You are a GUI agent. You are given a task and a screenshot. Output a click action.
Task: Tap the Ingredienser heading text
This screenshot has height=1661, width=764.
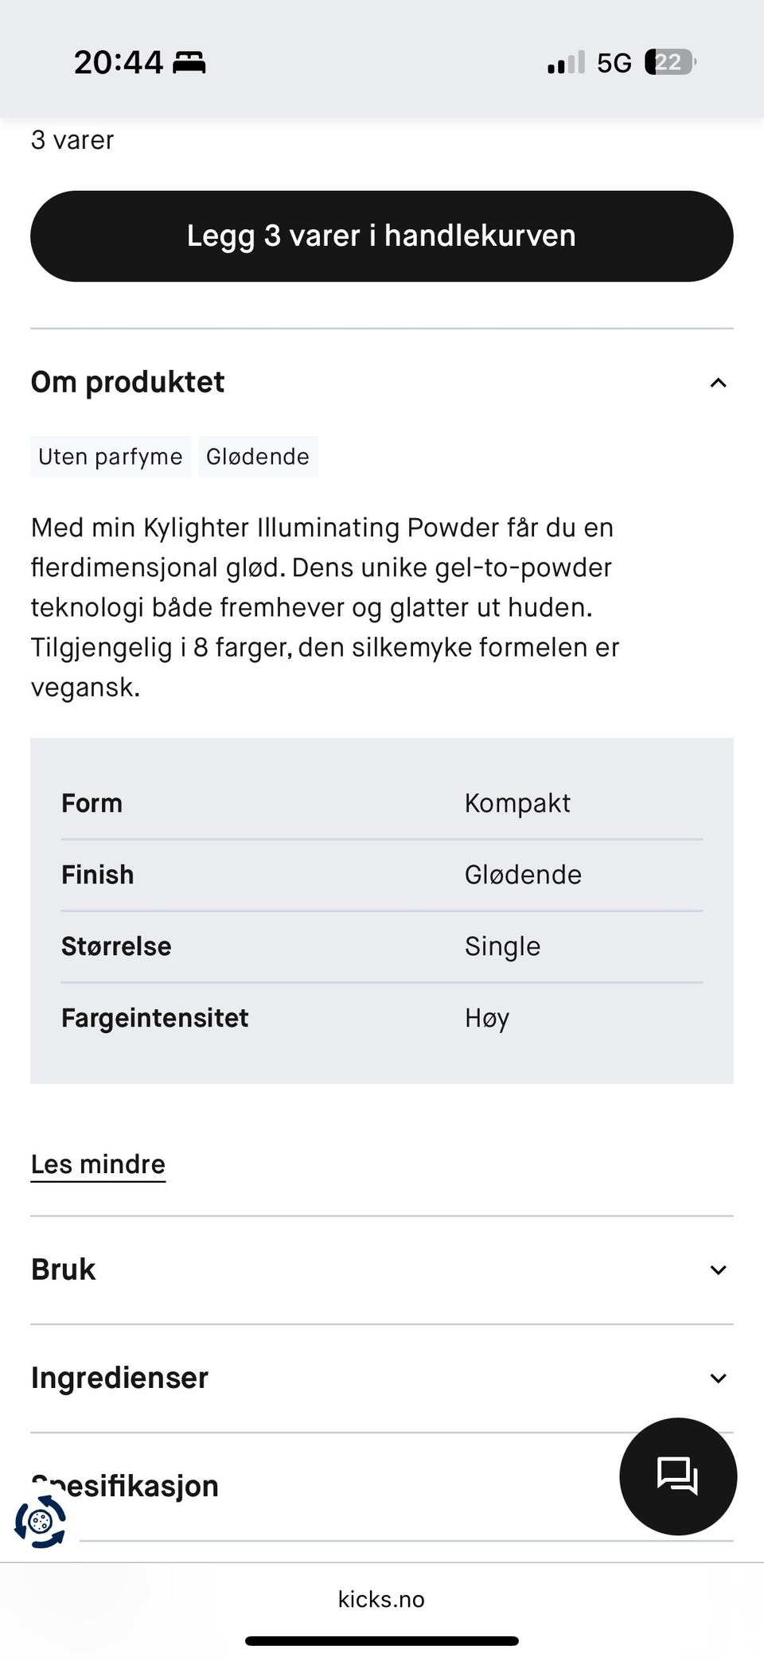pos(119,1378)
